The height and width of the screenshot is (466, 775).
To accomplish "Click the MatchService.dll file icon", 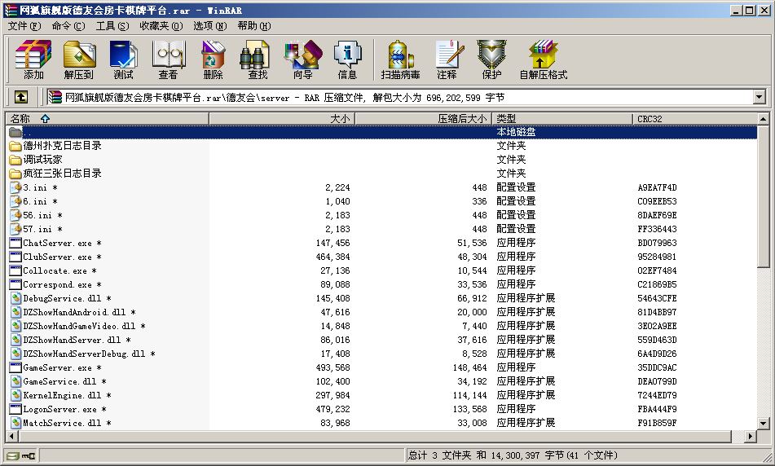I will [x=15, y=423].
